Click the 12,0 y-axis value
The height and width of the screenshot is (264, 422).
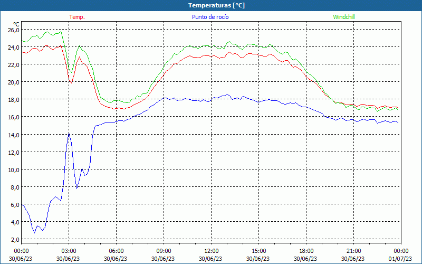(x=14, y=153)
